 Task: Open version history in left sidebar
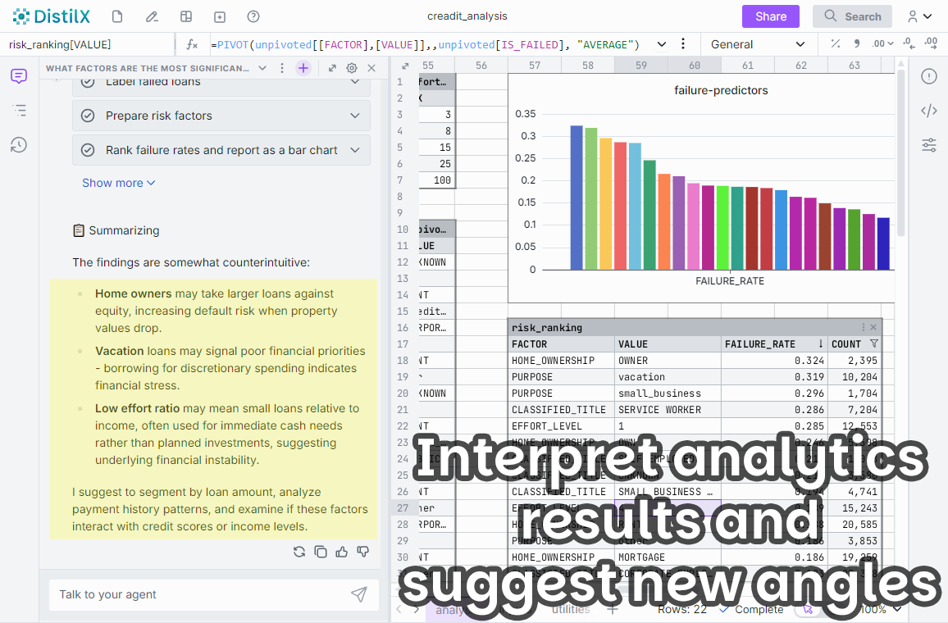19,145
